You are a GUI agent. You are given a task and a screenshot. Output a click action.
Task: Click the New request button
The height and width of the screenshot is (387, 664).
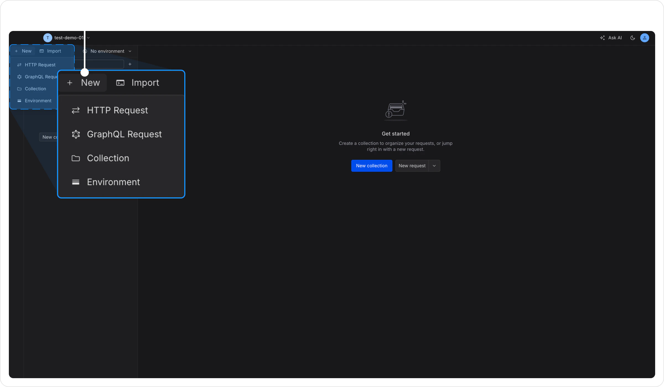(x=412, y=166)
